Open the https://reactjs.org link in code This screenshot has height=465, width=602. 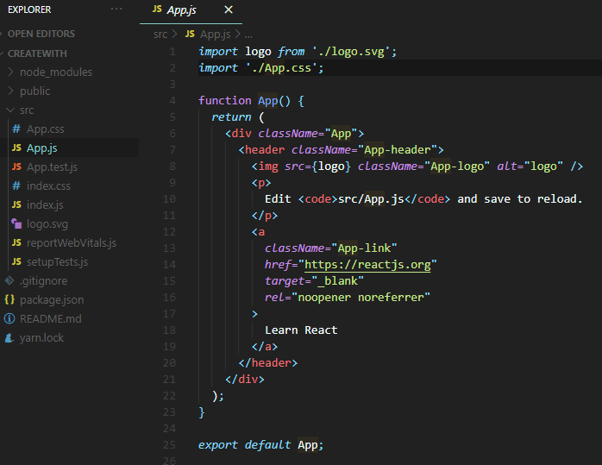coord(367,265)
